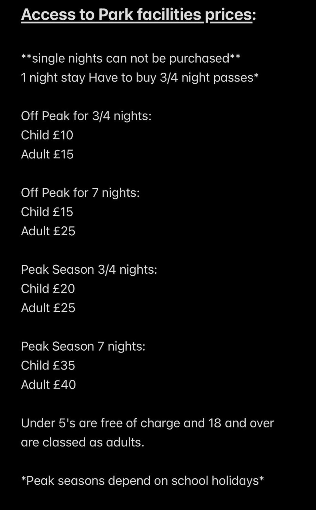Image resolution: width=316 pixels, height=510 pixels.
Task: Tap the 'Peak Season 3/4 nights' heading
Action: point(89,270)
